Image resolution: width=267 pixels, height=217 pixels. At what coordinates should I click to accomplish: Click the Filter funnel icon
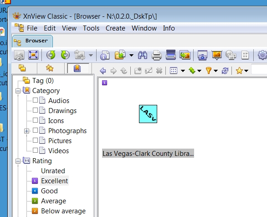[209, 70]
